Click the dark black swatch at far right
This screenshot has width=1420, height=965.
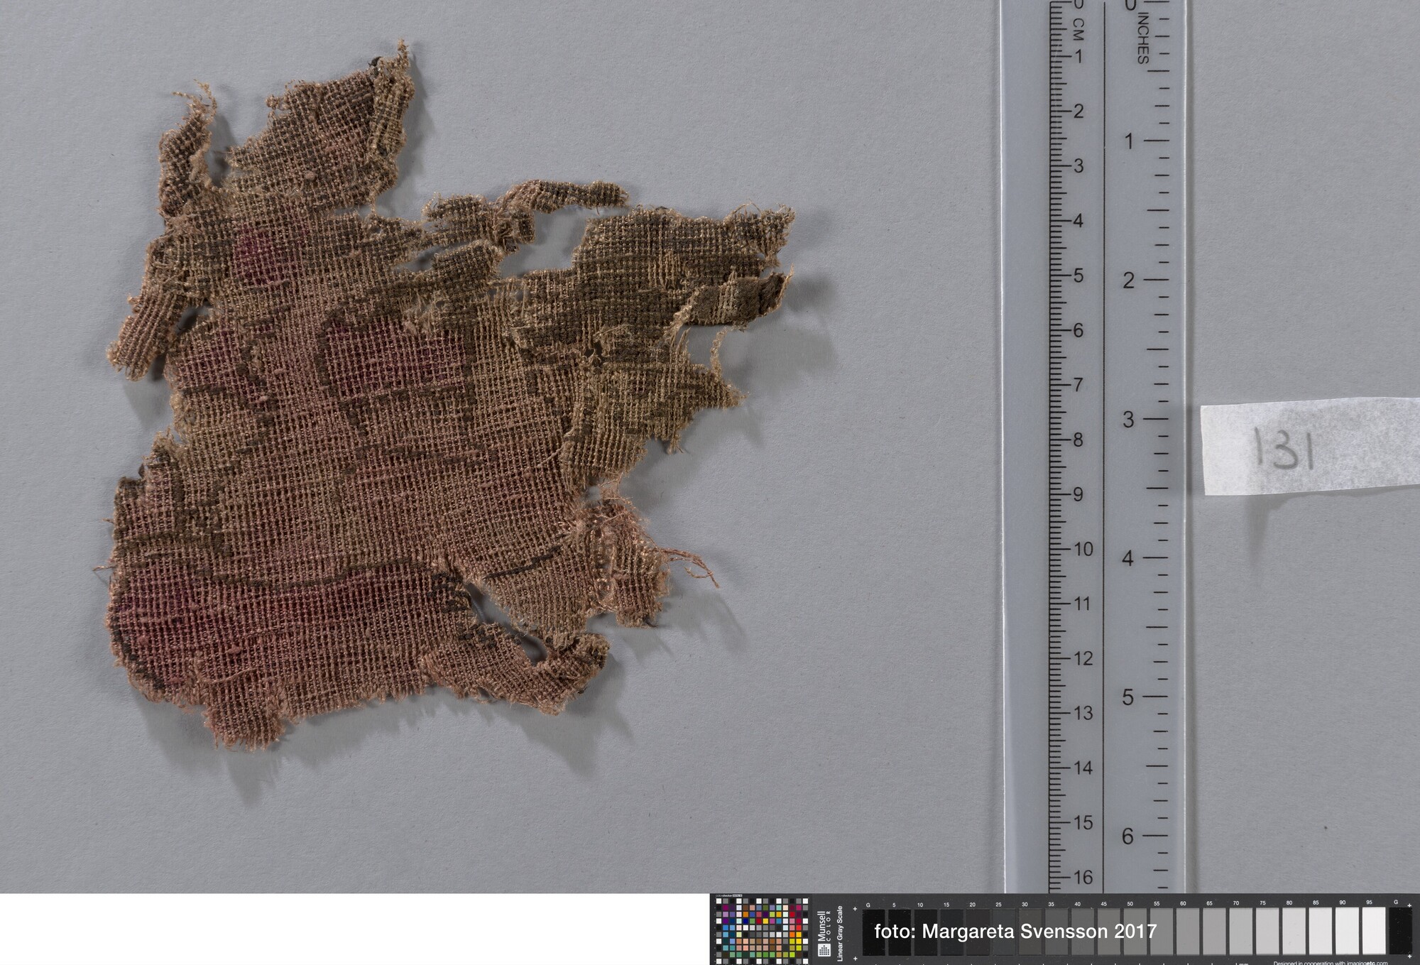tap(1401, 931)
